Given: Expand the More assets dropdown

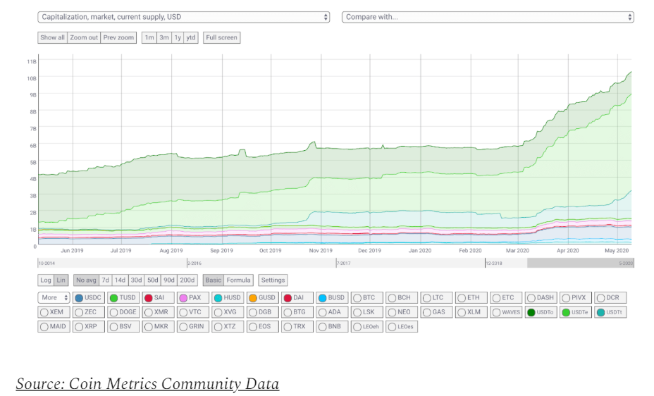Looking at the screenshot, I should point(54,298).
